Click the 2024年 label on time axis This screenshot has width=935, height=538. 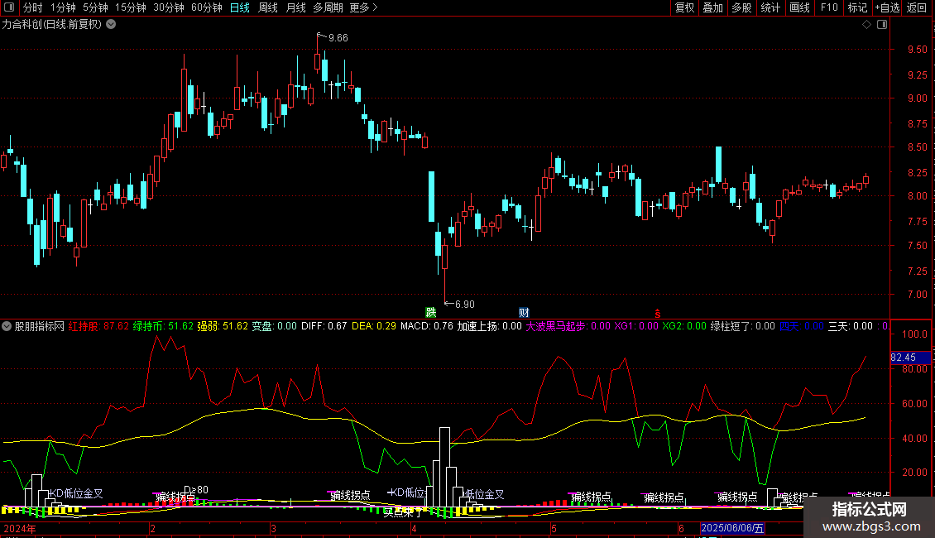(x=20, y=528)
